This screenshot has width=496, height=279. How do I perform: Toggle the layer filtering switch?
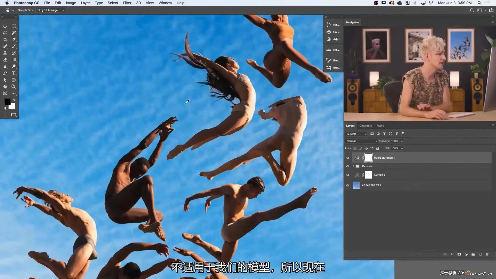click(403, 133)
